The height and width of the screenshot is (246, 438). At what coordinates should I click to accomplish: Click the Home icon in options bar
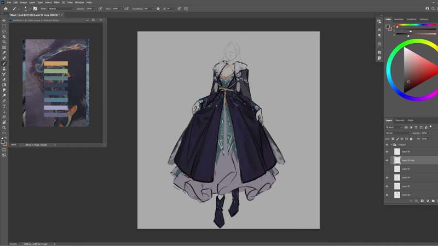[5, 9]
